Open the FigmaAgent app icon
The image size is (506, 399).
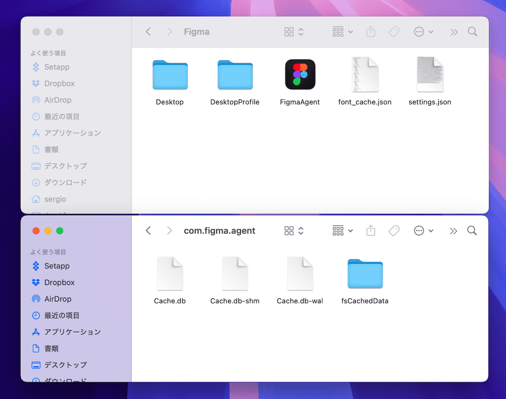[x=300, y=75]
